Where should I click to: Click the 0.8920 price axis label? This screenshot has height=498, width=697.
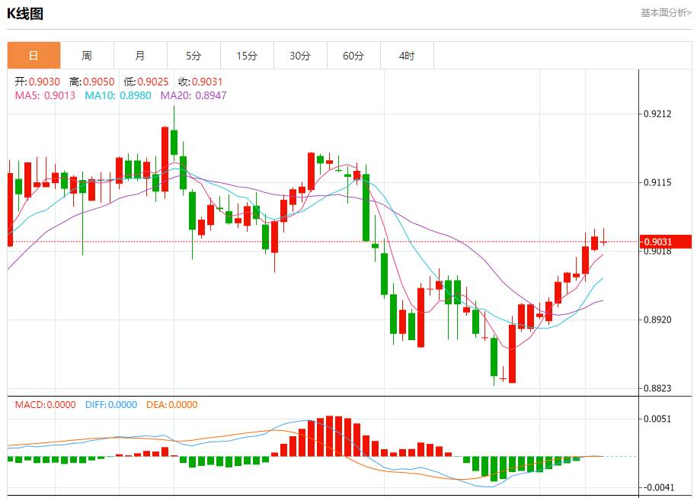click(x=658, y=320)
